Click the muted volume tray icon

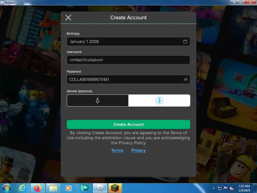point(232,188)
